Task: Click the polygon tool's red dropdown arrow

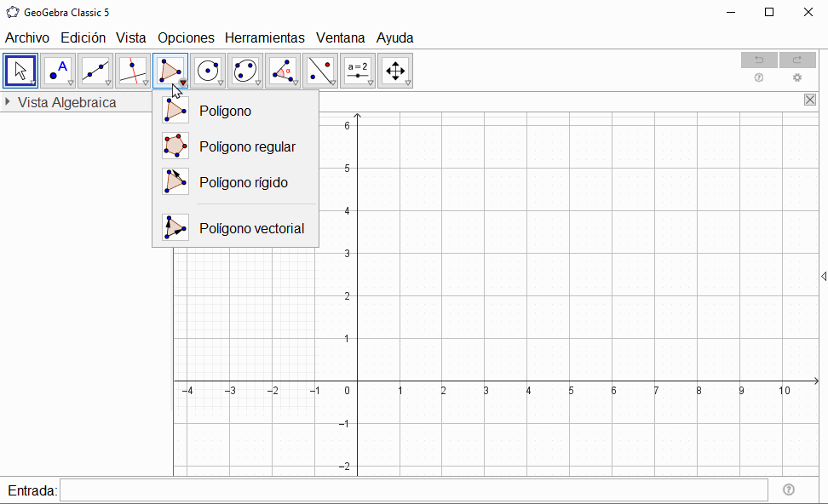Action: point(183,83)
